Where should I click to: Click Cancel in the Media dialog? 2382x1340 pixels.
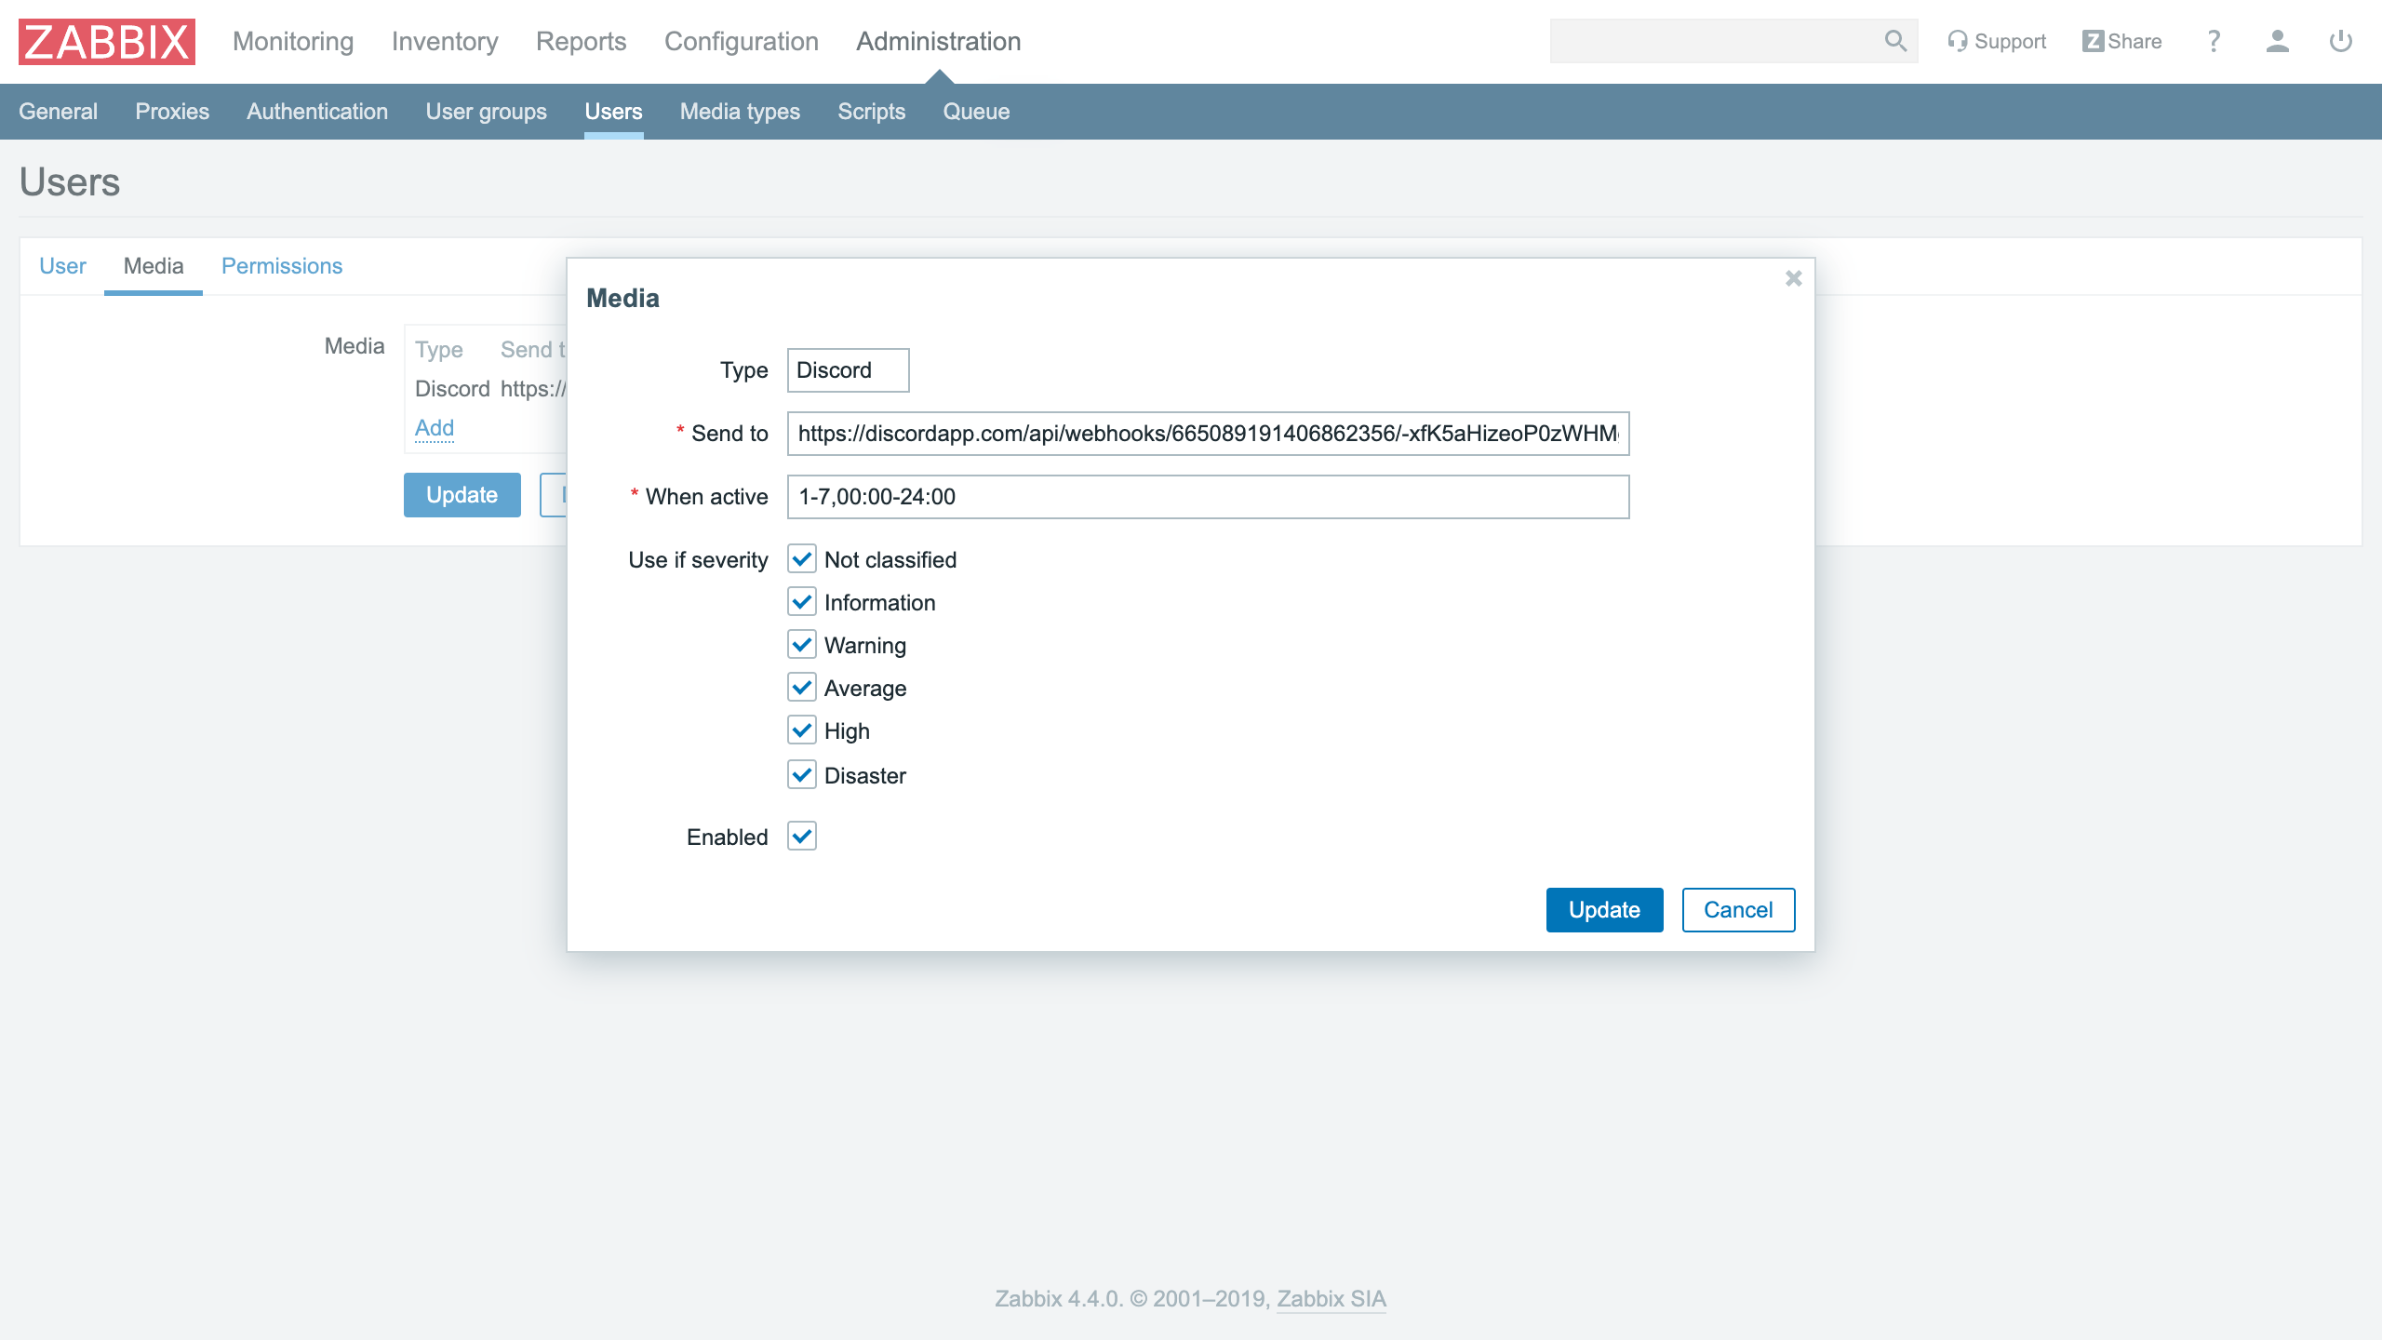[1738, 910]
